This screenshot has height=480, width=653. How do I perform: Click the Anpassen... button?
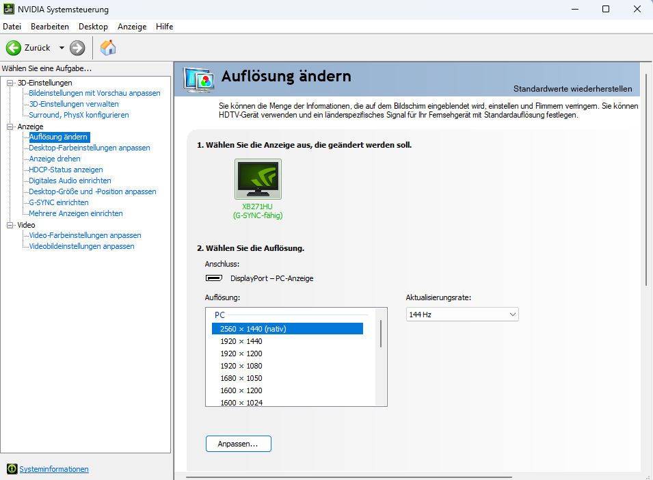pos(239,444)
